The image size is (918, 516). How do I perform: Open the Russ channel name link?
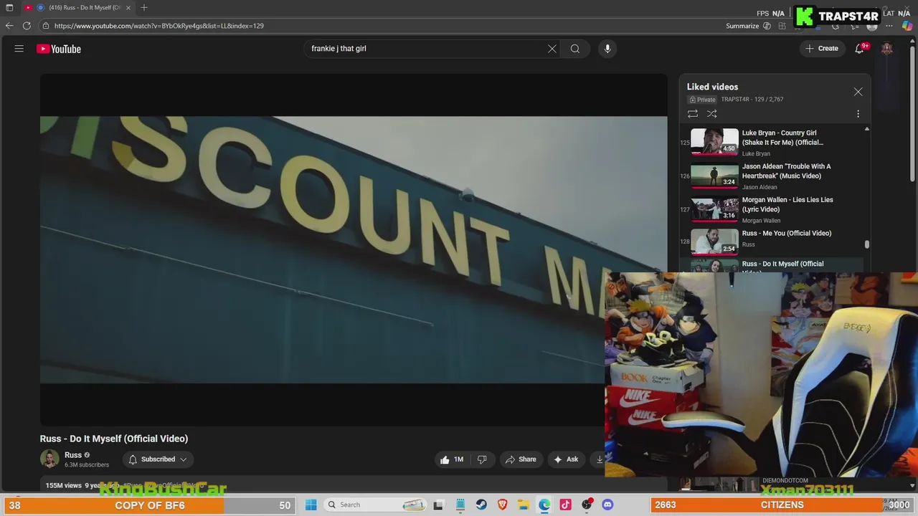pyautogui.click(x=73, y=455)
